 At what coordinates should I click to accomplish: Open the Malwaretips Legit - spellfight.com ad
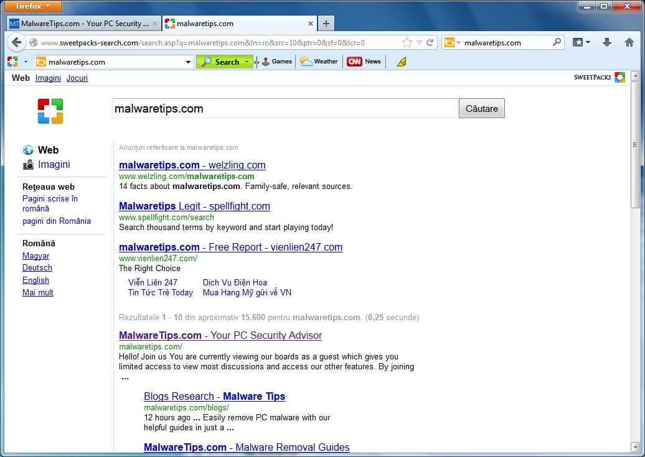point(194,206)
